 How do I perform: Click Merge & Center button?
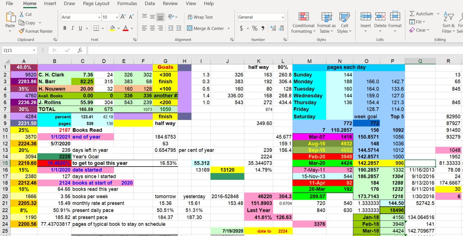[205, 28]
